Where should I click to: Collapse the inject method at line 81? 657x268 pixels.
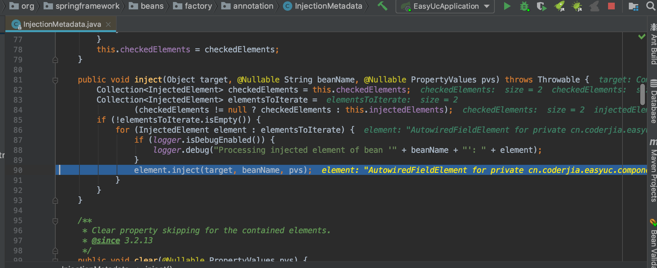[x=55, y=80]
